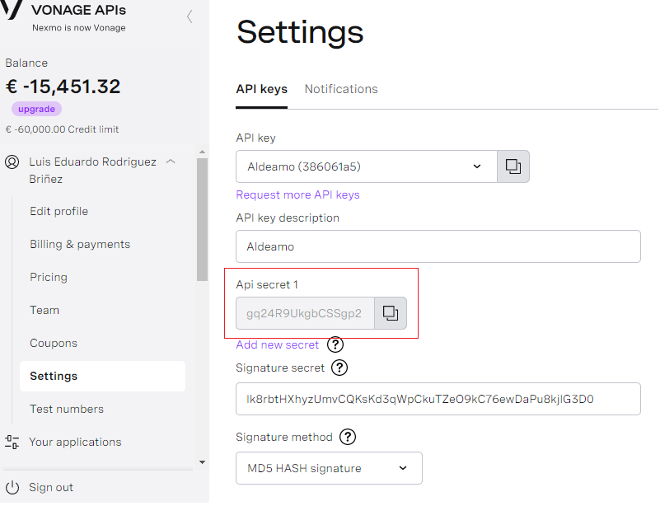Open Billing & payments in sidebar
The width and height of the screenshot is (660, 506).
click(x=80, y=244)
